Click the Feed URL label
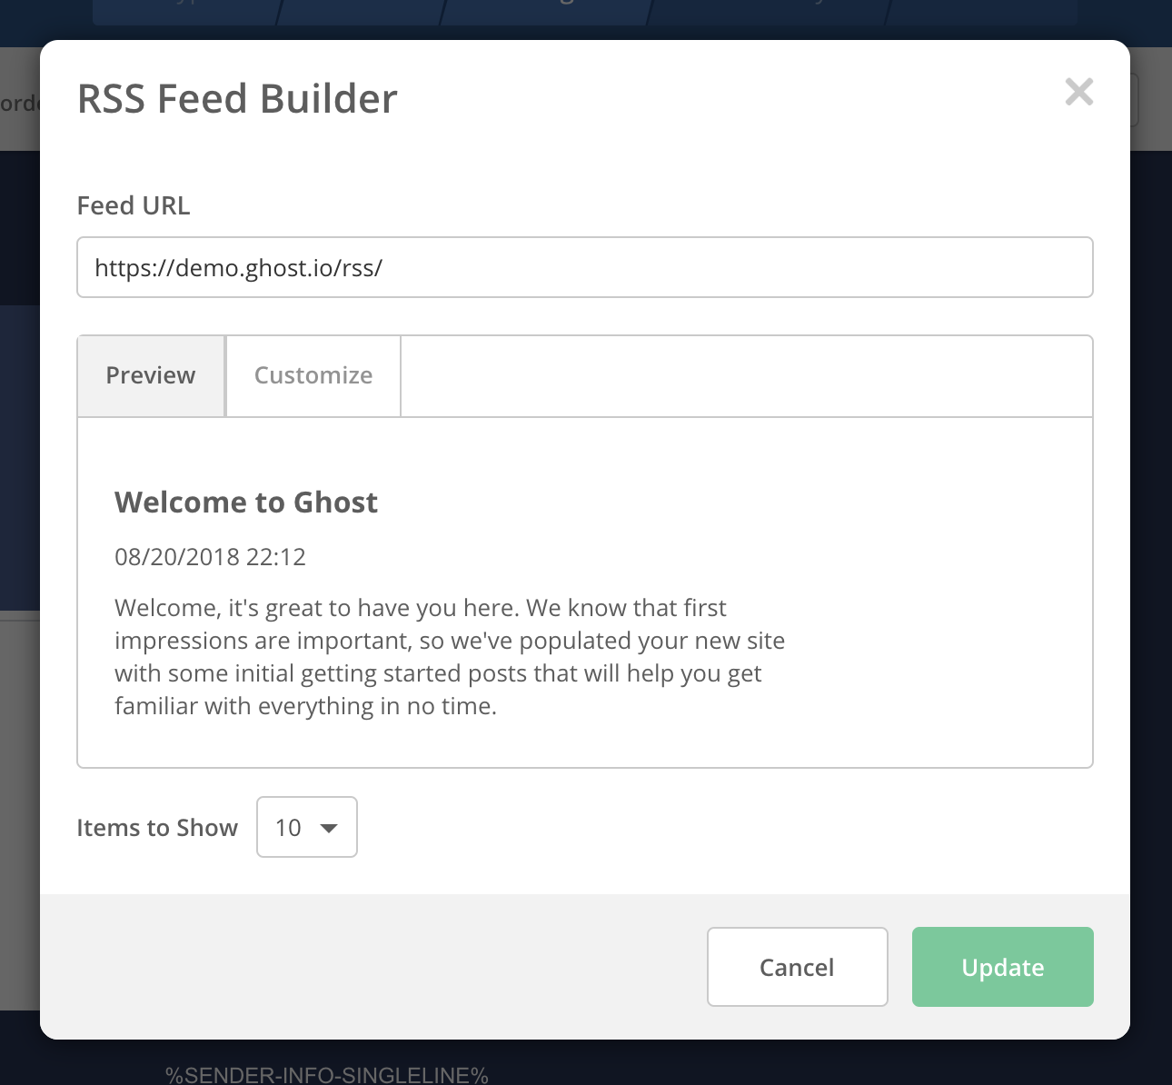1172x1085 pixels. [x=134, y=206]
